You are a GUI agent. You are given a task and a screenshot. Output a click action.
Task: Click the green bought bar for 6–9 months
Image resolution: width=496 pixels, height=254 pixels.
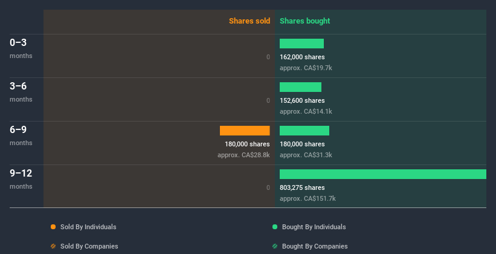tap(304, 131)
